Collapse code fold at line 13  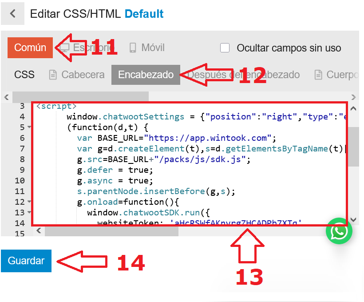29,212
